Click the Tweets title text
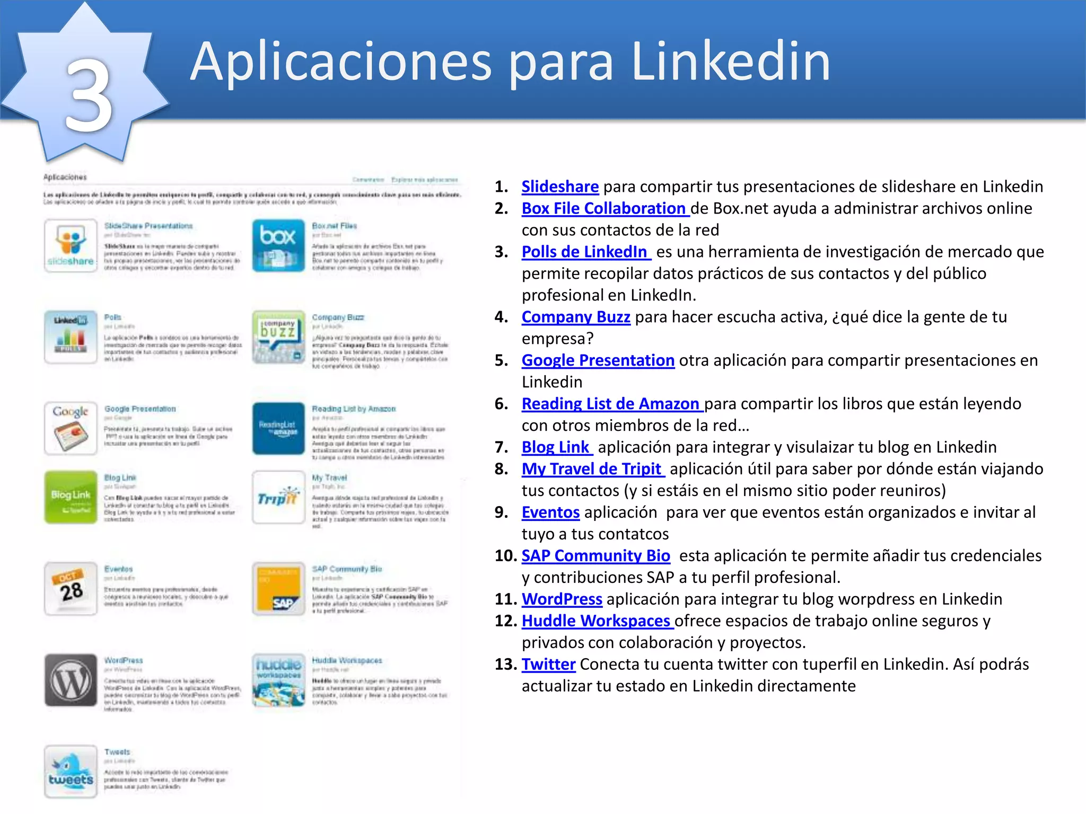This screenshot has height=814, width=1086. [x=117, y=752]
